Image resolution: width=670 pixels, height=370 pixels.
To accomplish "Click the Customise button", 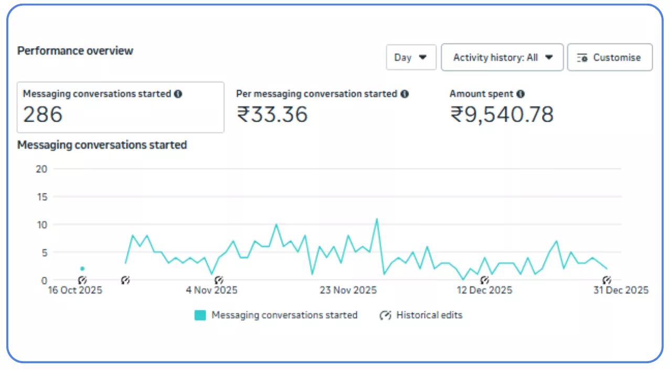I will 610,57.
